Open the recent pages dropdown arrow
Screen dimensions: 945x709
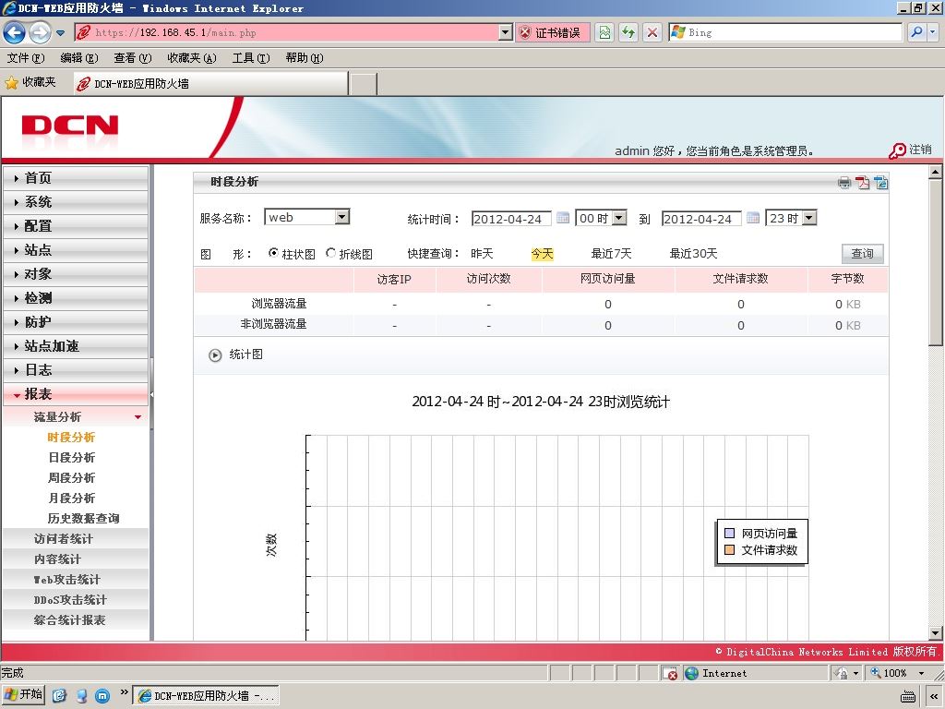click(60, 33)
